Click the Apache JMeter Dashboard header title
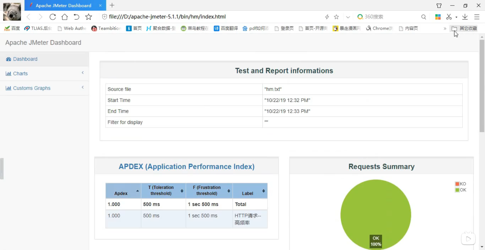This screenshot has height=250, width=485. [43, 42]
